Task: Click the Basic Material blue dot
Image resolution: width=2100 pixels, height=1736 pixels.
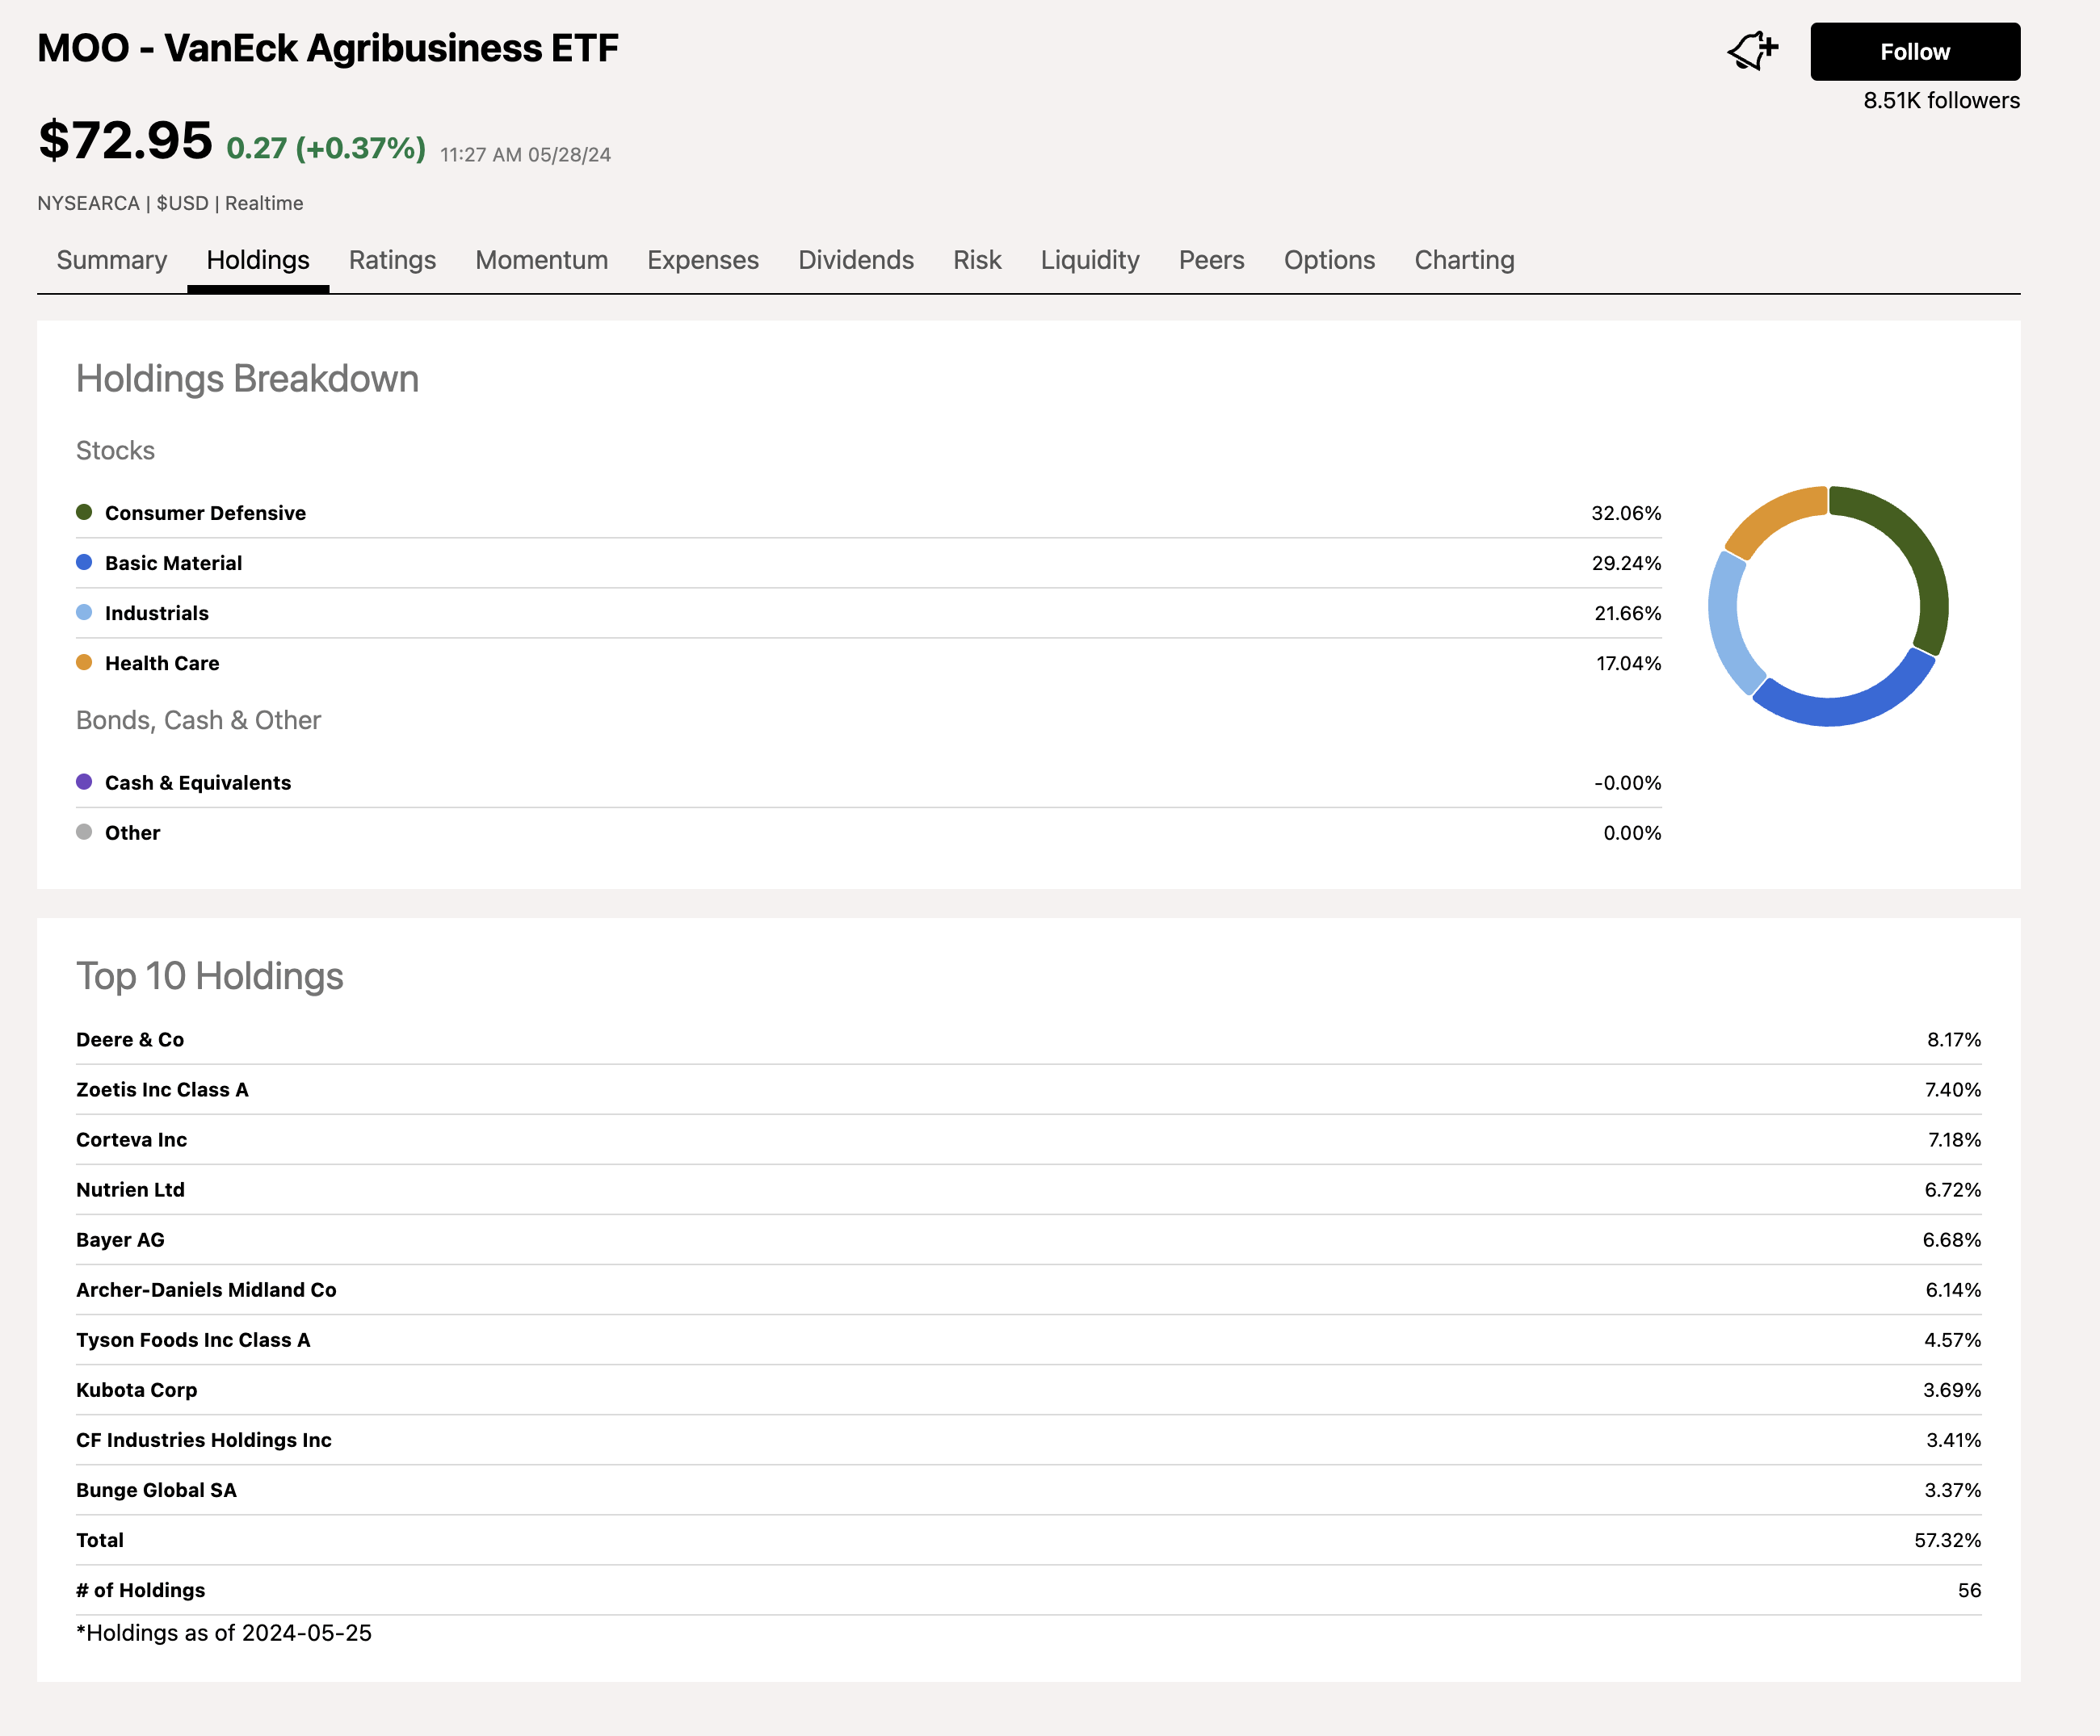Action: (x=84, y=563)
